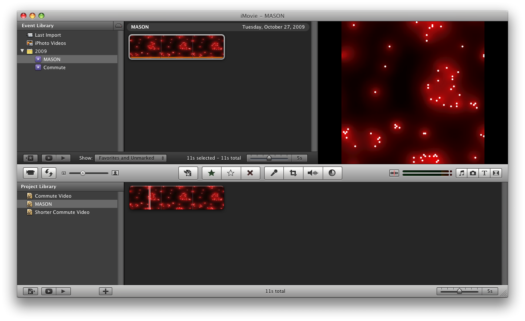Collapse the 2009 events folder

click(22, 51)
